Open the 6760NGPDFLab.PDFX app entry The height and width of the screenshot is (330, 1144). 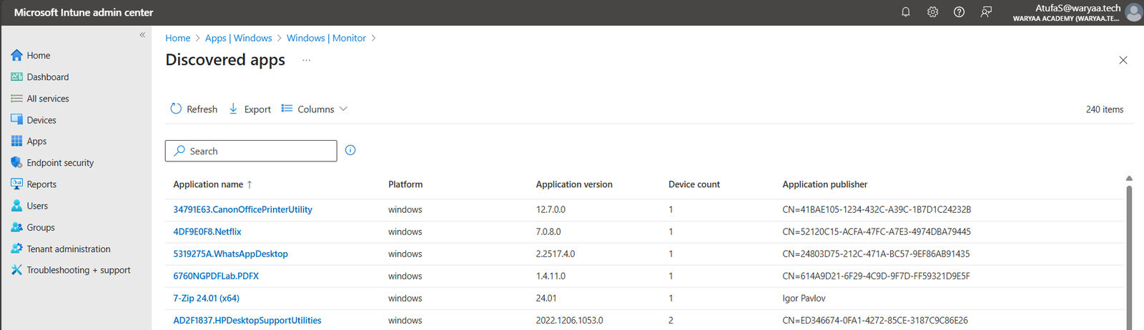click(x=216, y=276)
